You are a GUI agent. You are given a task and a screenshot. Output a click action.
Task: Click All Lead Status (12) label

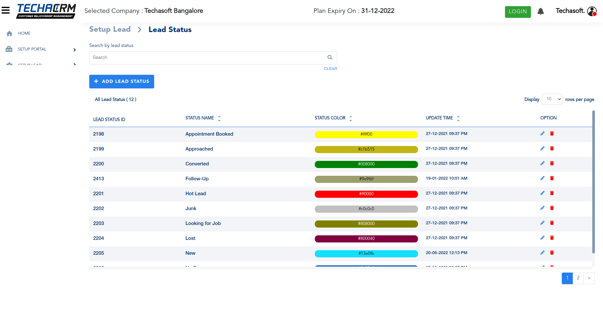click(116, 99)
